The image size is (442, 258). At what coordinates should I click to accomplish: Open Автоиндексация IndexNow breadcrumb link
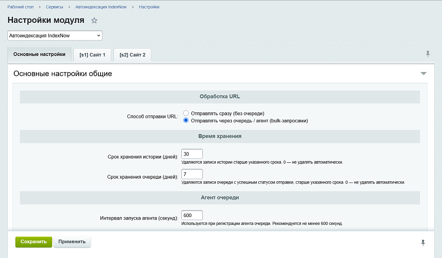(x=101, y=7)
